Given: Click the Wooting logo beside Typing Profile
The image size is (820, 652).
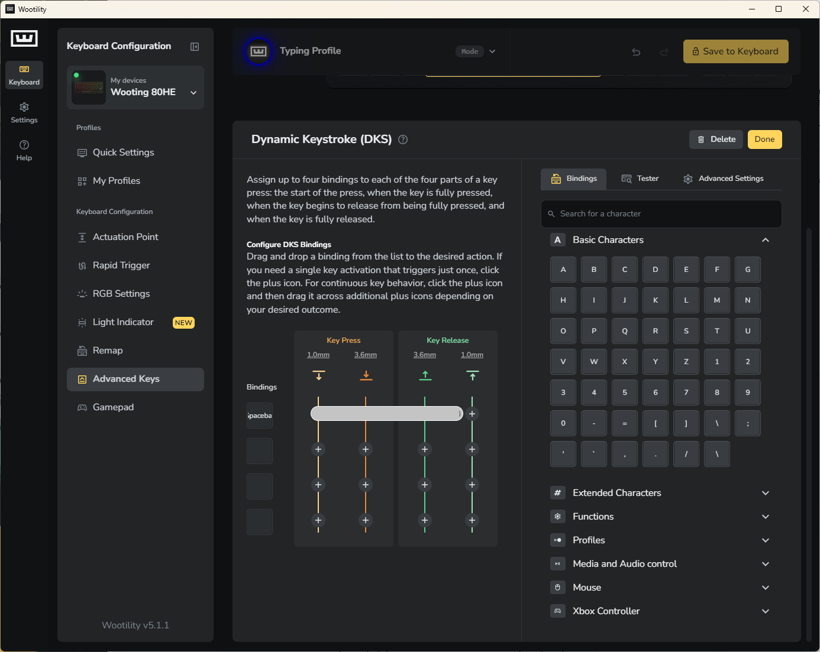Looking at the screenshot, I should (x=259, y=51).
